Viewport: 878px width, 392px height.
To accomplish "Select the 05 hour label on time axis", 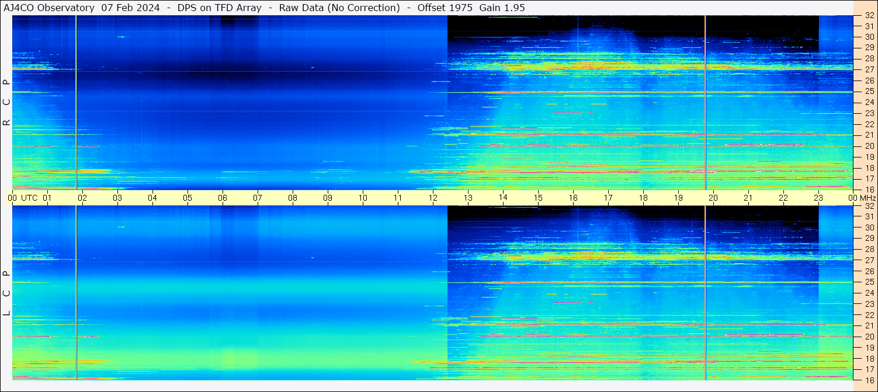I will click(188, 198).
